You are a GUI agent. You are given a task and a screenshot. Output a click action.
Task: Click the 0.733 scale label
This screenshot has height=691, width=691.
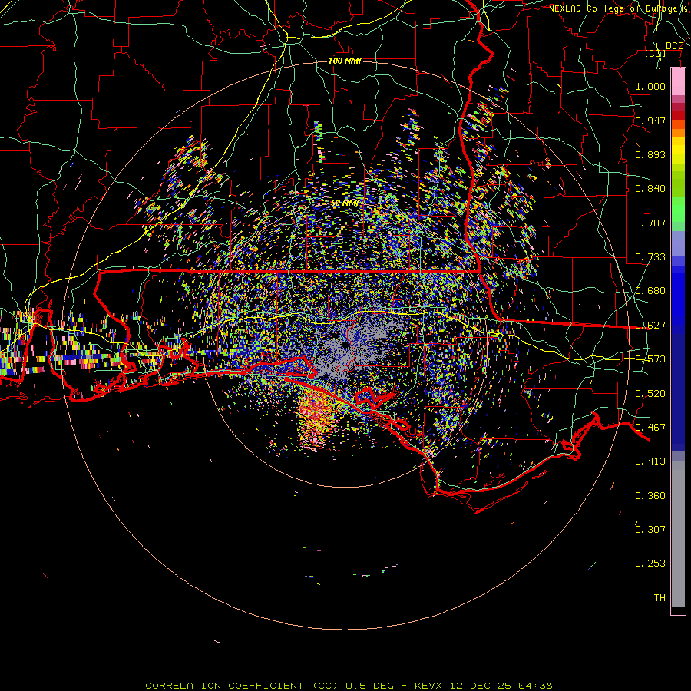[x=650, y=256]
